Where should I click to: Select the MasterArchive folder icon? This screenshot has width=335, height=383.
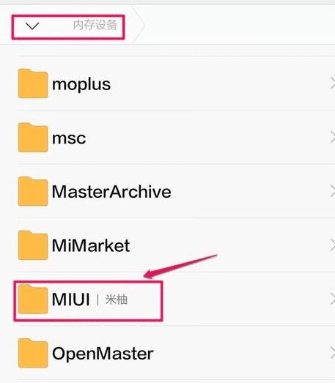click(x=33, y=191)
